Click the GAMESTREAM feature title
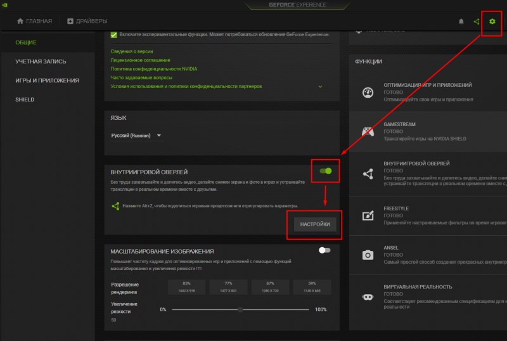 pyautogui.click(x=399, y=125)
